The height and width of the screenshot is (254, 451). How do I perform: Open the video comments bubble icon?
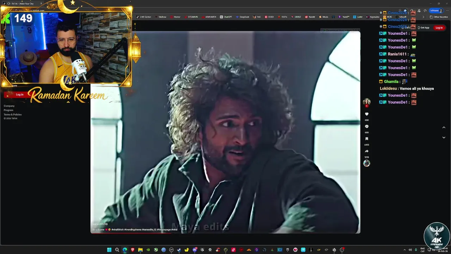366,126
